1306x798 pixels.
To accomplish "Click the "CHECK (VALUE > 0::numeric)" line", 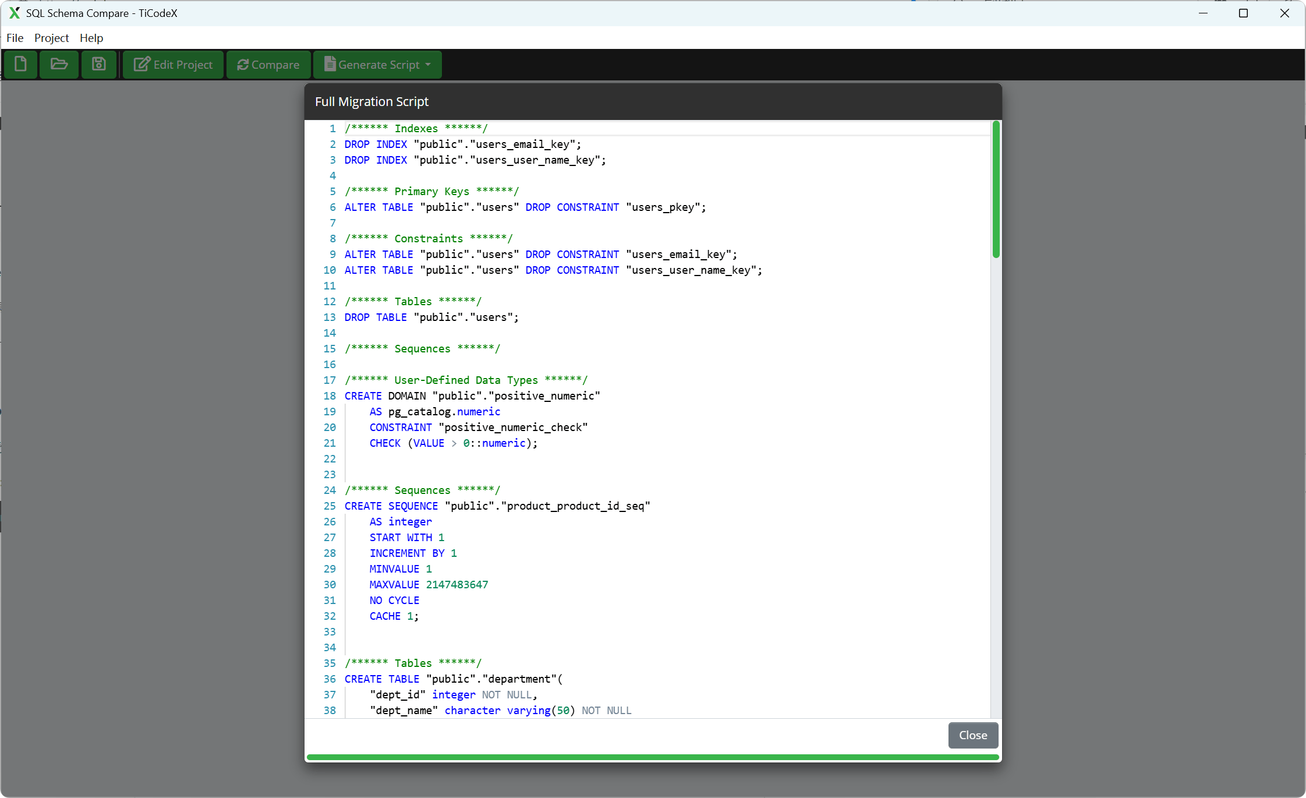I will (x=454, y=443).
